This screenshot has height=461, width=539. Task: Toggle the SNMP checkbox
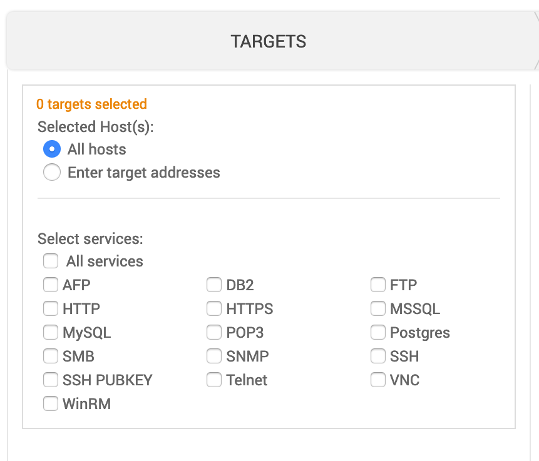215,356
